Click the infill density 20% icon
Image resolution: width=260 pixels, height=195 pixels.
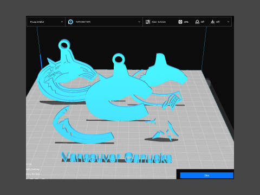tap(180, 22)
